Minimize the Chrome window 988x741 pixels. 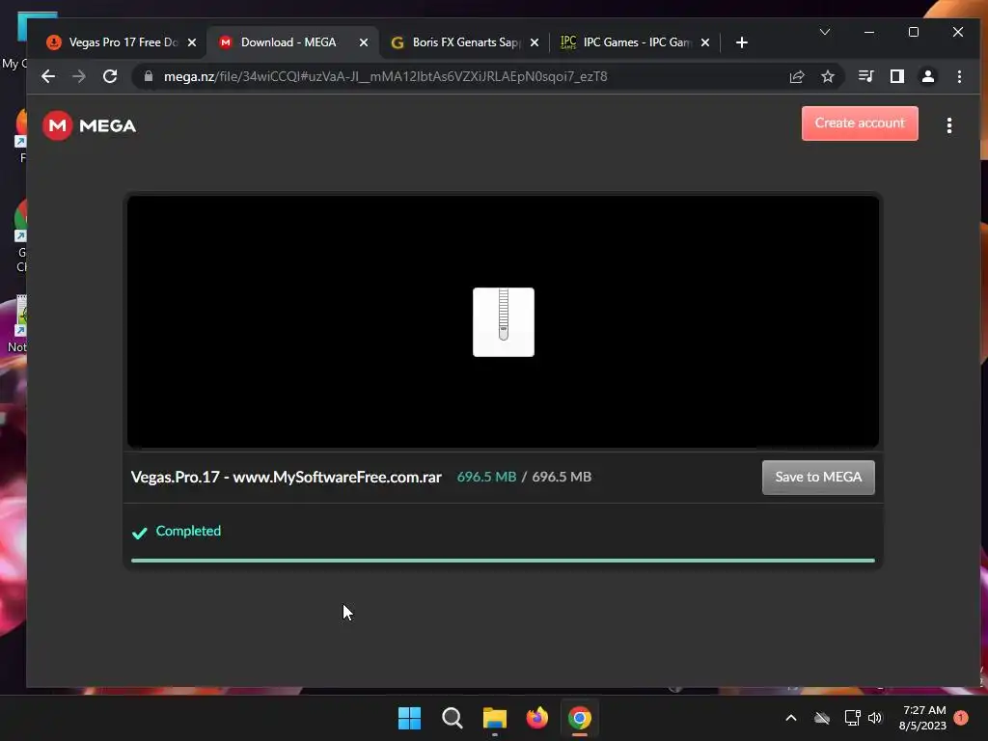[869, 32]
